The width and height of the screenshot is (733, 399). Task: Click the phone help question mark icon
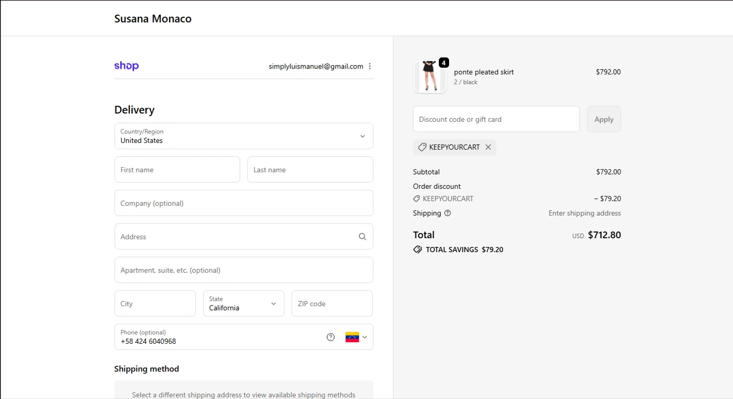point(331,337)
